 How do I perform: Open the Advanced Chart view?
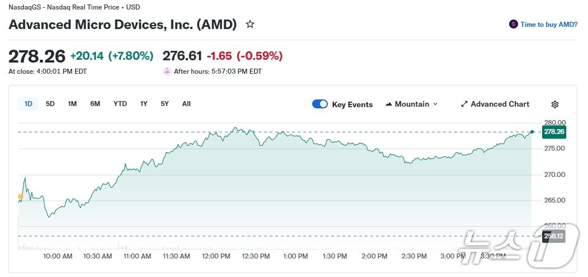pos(500,104)
